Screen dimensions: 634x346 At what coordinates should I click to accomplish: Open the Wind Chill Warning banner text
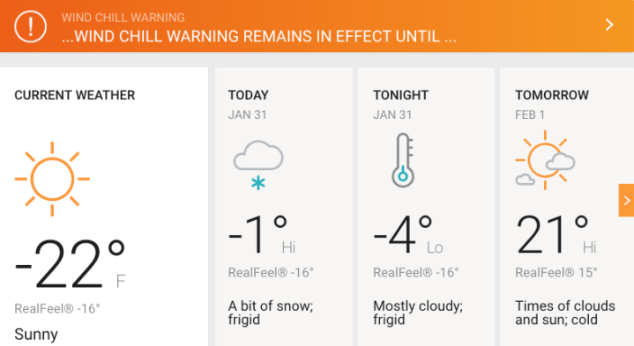coord(258,29)
